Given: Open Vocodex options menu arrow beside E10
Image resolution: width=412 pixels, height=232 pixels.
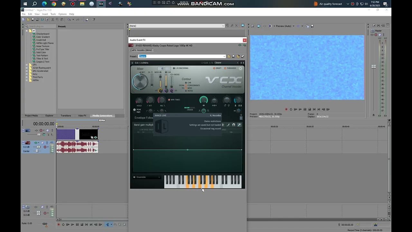Looking at the screenshot, I should click(132, 63).
